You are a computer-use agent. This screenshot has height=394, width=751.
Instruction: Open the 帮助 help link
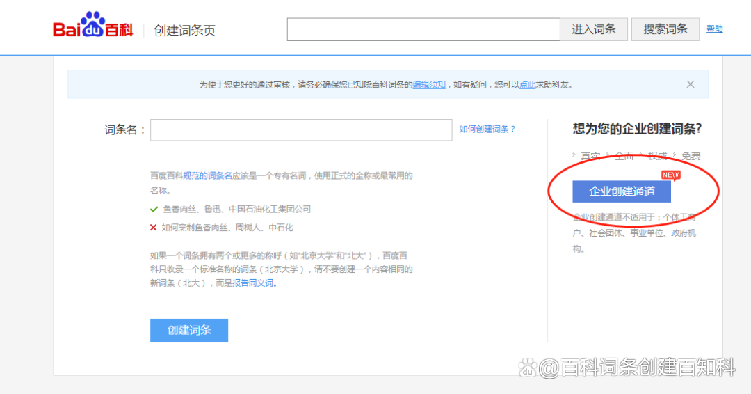click(x=714, y=29)
